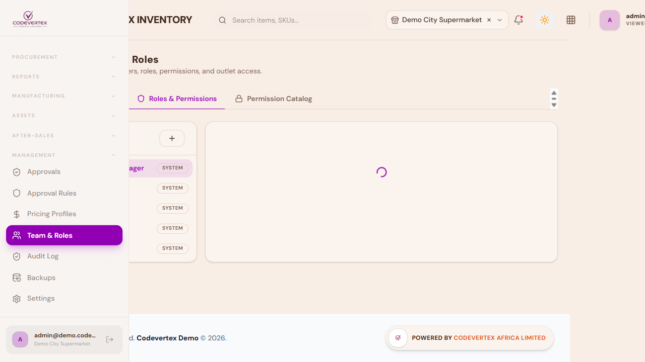Image resolution: width=645 pixels, height=362 pixels.
Task: Open the outlet selector dropdown chevron
Action: [500, 20]
